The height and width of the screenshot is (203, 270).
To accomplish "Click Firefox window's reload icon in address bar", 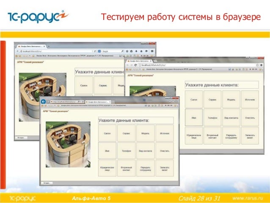I will click(x=95, y=51).
